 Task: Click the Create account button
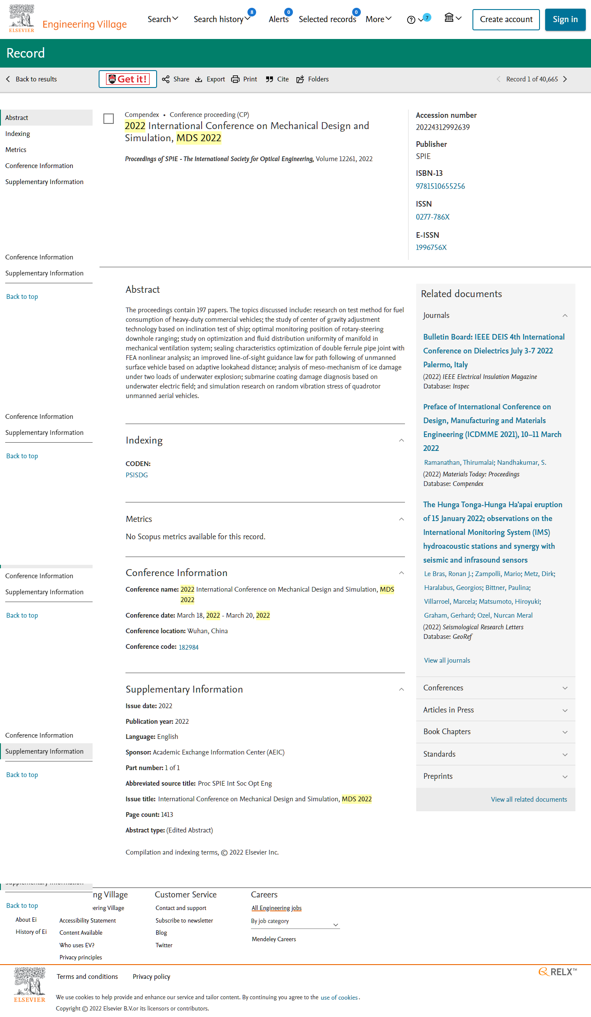(x=506, y=19)
